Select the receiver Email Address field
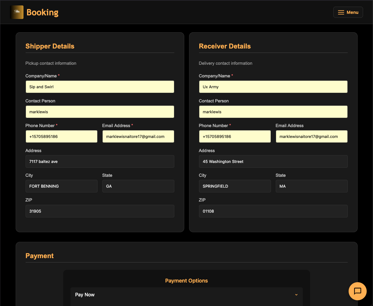The height and width of the screenshot is (306, 373). point(312,136)
